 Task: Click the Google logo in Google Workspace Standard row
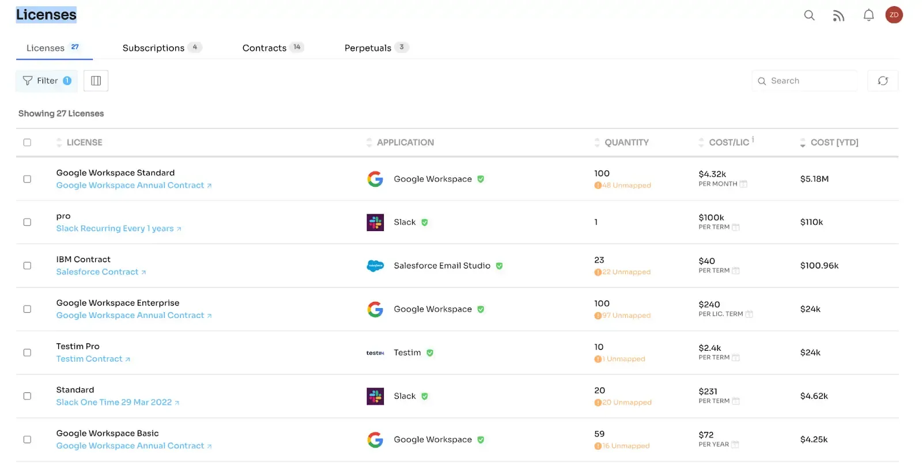375,179
